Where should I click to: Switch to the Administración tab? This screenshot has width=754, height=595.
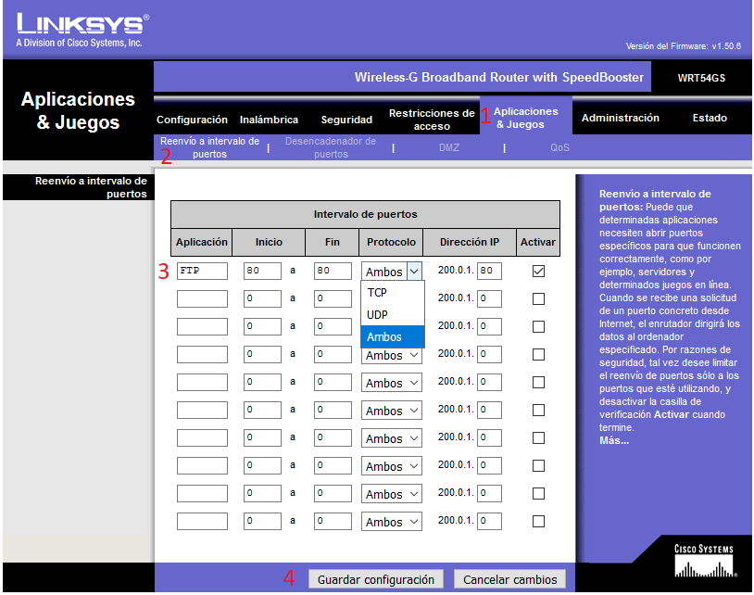[621, 118]
